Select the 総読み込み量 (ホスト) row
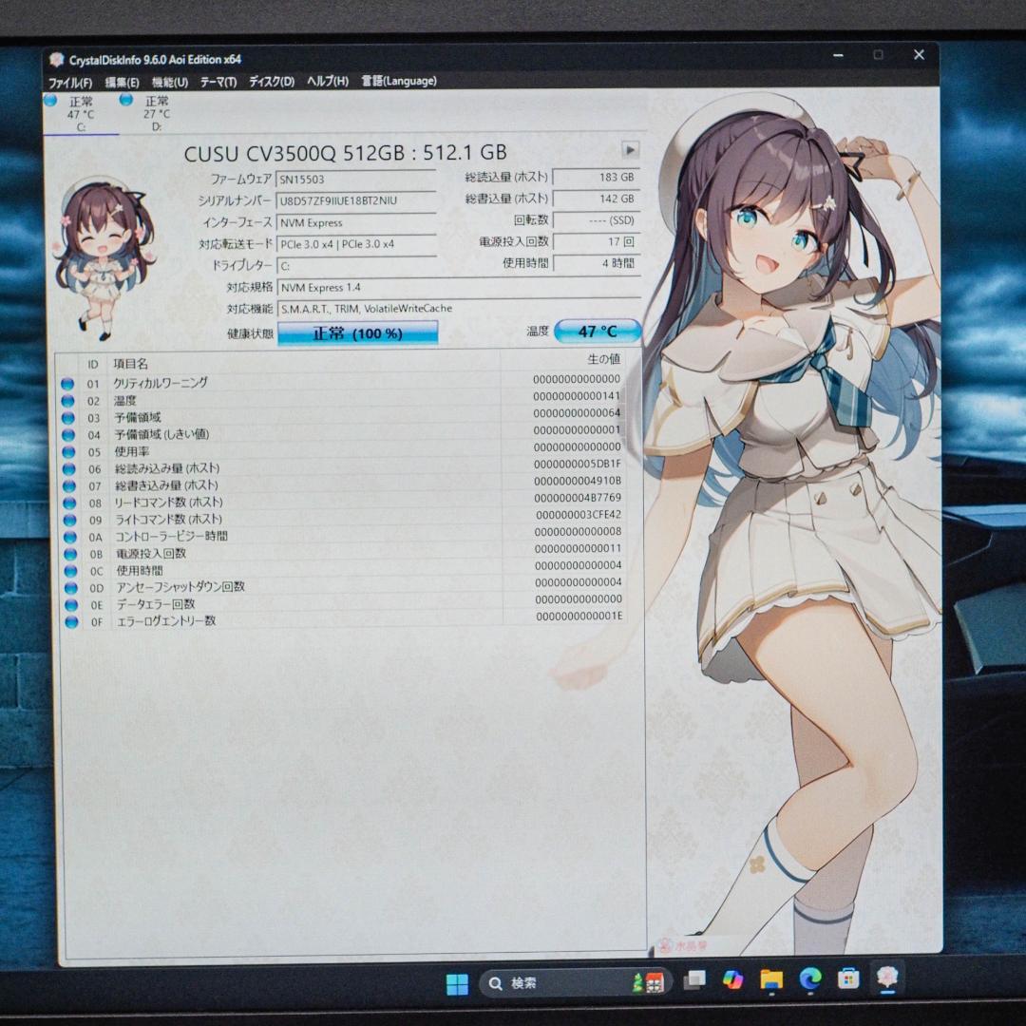 click(340, 467)
